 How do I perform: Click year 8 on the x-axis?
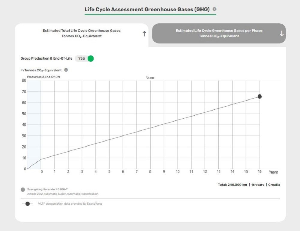tap(150, 172)
